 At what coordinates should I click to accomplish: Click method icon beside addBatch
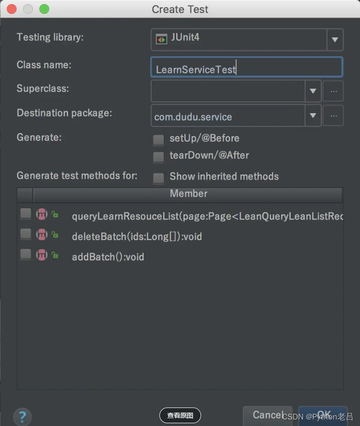pyautogui.click(x=42, y=255)
